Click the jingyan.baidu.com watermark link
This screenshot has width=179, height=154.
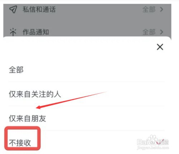[x=153, y=148]
